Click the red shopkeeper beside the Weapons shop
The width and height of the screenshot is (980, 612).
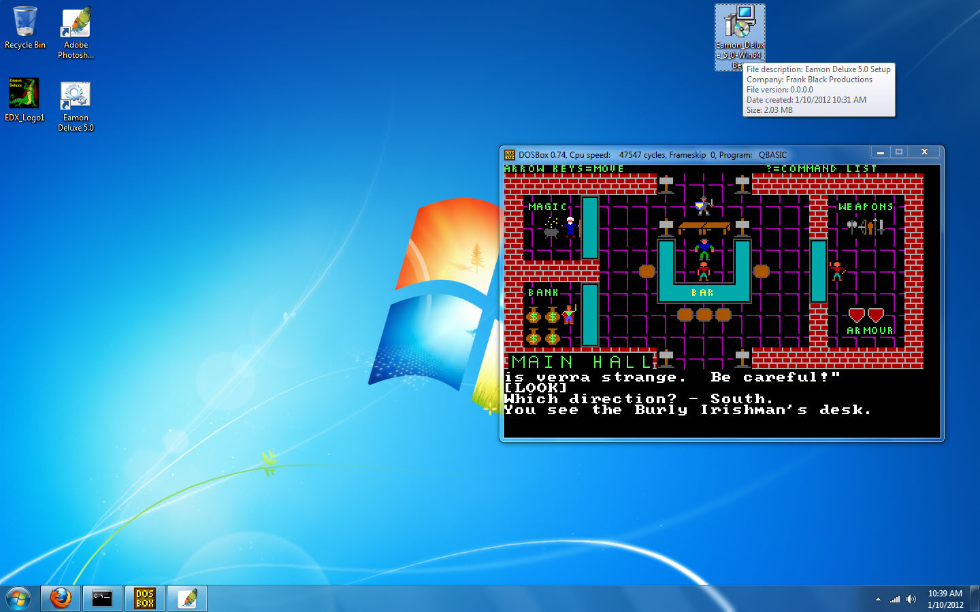click(x=837, y=271)
